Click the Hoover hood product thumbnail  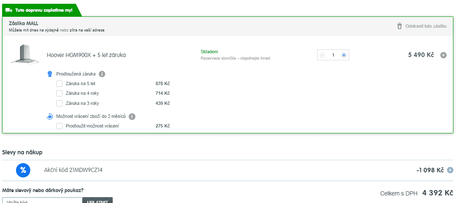[25, 55]
